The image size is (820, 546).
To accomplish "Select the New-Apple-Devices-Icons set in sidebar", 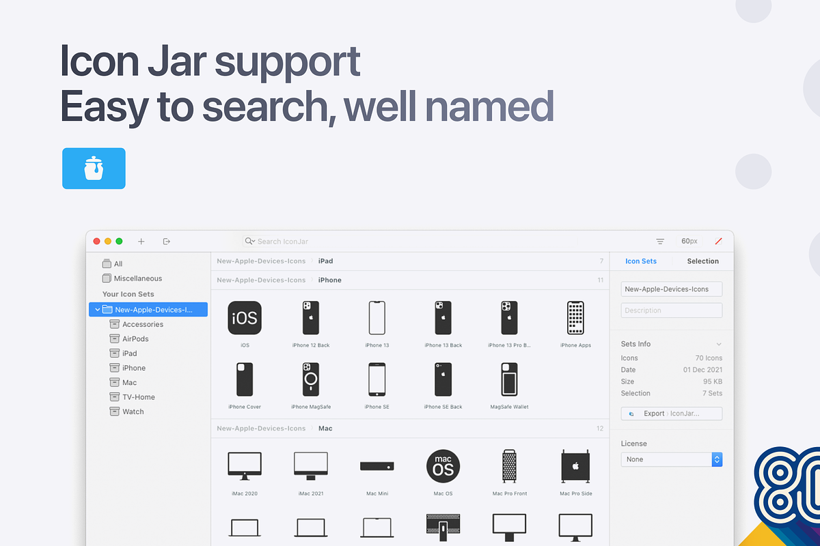I will pos(148,310).
